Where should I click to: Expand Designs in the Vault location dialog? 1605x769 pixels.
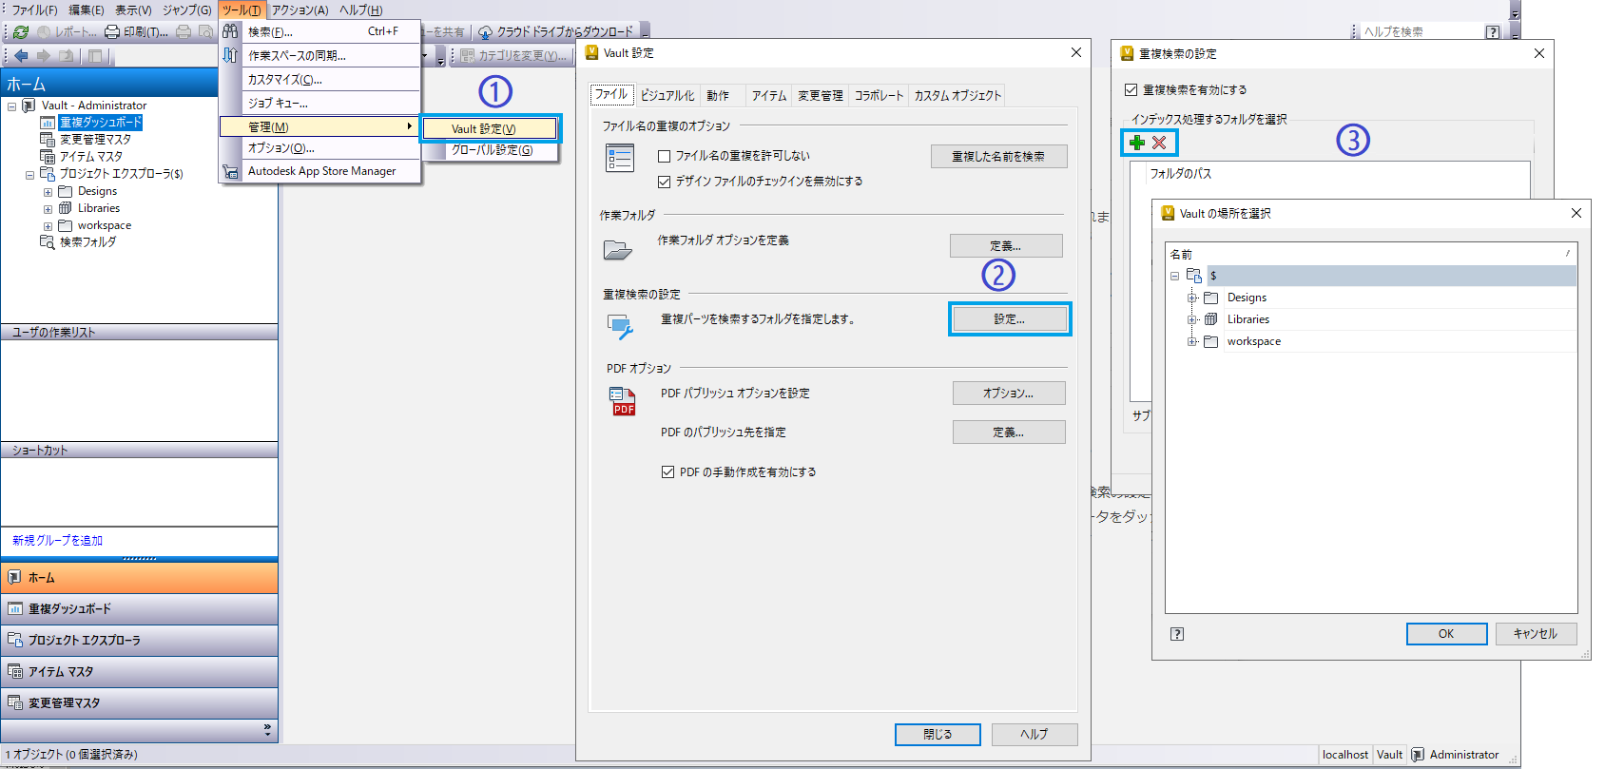click(1192, 298)
